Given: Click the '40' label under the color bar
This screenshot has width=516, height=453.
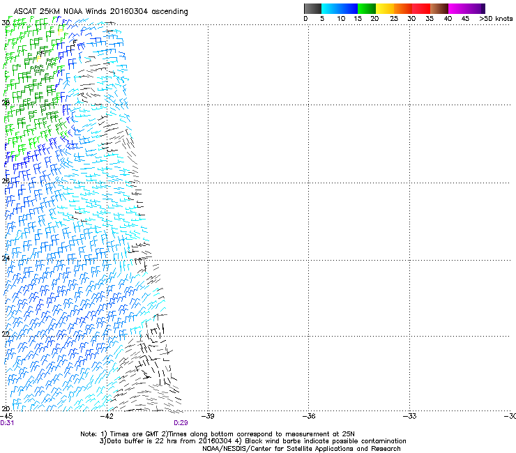Looking at the screenshot, I should (448, 18).
